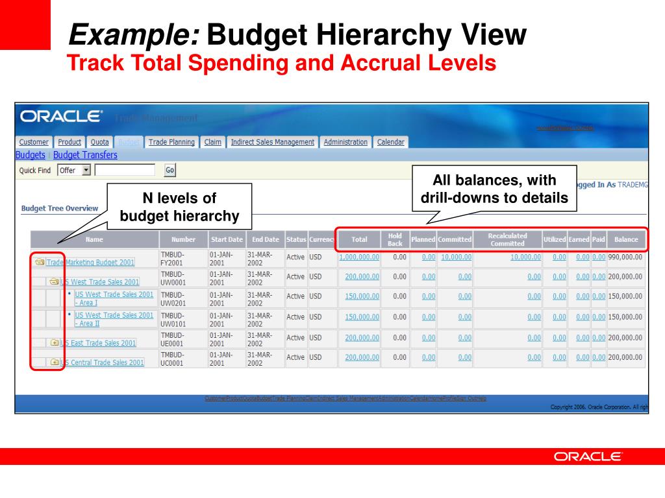Screen dimensions: 665x498
Task: Drill into Total 200,000.00 for TMBUD-UW0001
Action: (x=362, y=276)
